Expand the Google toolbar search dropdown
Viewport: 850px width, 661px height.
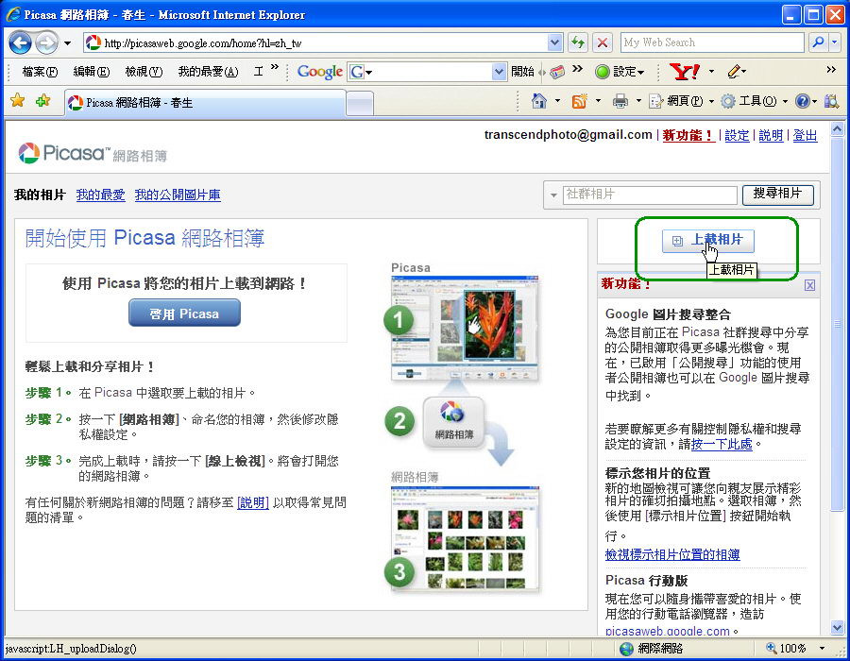coord(499,72)
